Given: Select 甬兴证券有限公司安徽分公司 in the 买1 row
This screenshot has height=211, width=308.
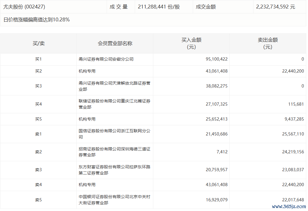Looking at the screenshot, I should coord(106,59).
